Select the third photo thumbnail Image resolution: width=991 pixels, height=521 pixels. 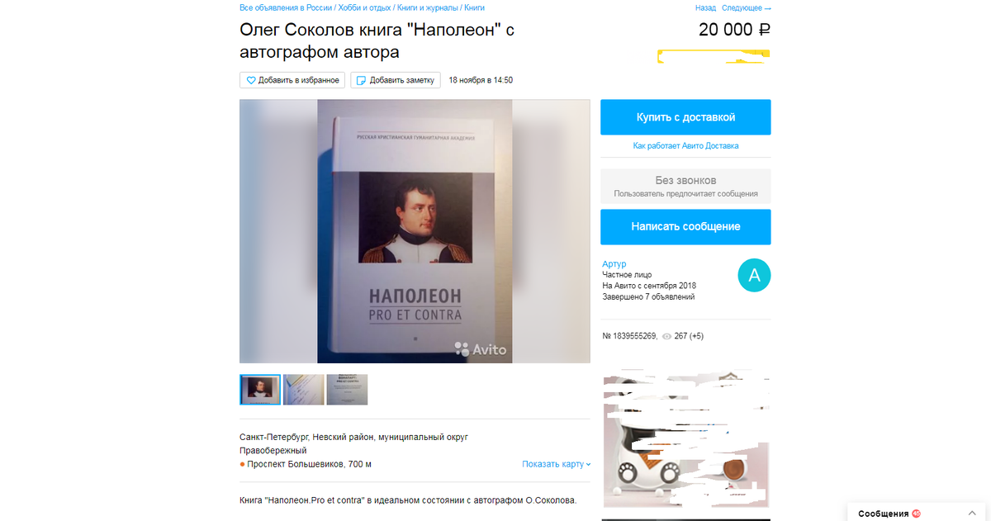(347, 390)
